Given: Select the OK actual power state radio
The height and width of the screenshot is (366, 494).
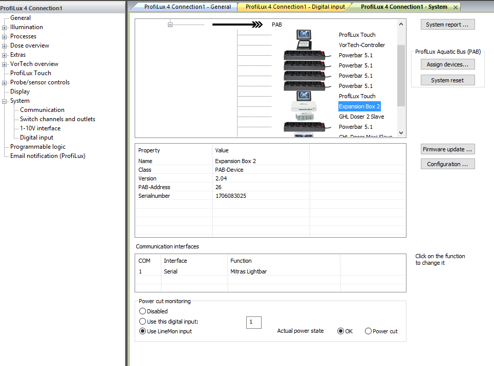Looking at the screenshot, I should point(340,331).
